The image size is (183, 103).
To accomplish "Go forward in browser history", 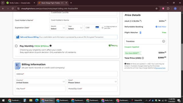I will point(8,9).
